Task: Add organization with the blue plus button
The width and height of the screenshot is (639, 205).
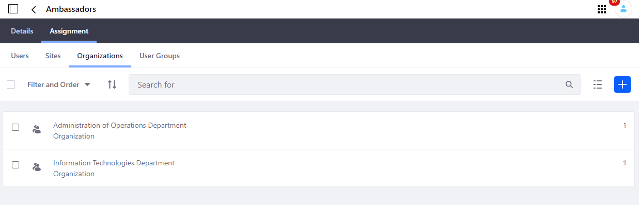Action: (622, 84)
